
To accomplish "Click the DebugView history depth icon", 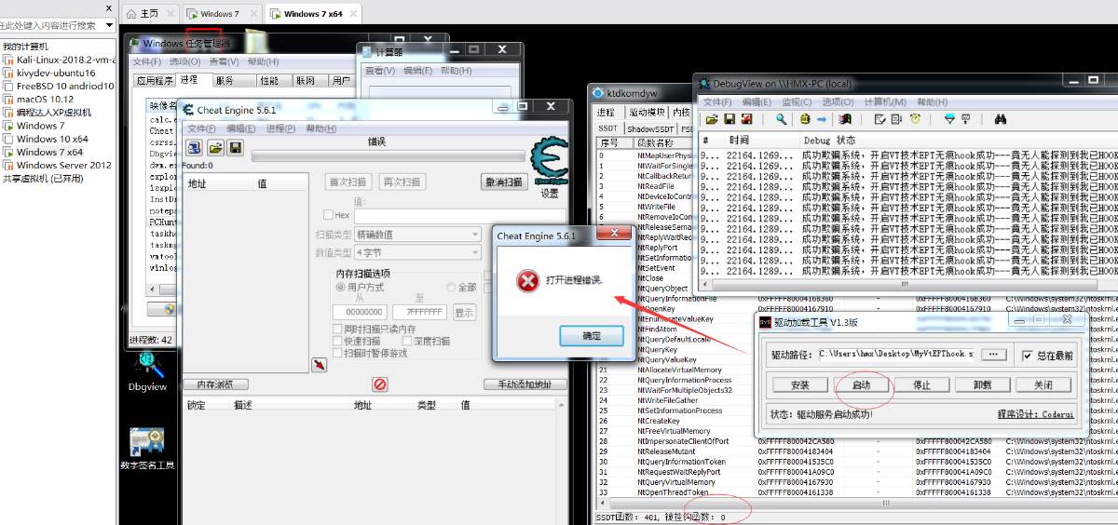I will pyautogui.click(x=879, y=119).
